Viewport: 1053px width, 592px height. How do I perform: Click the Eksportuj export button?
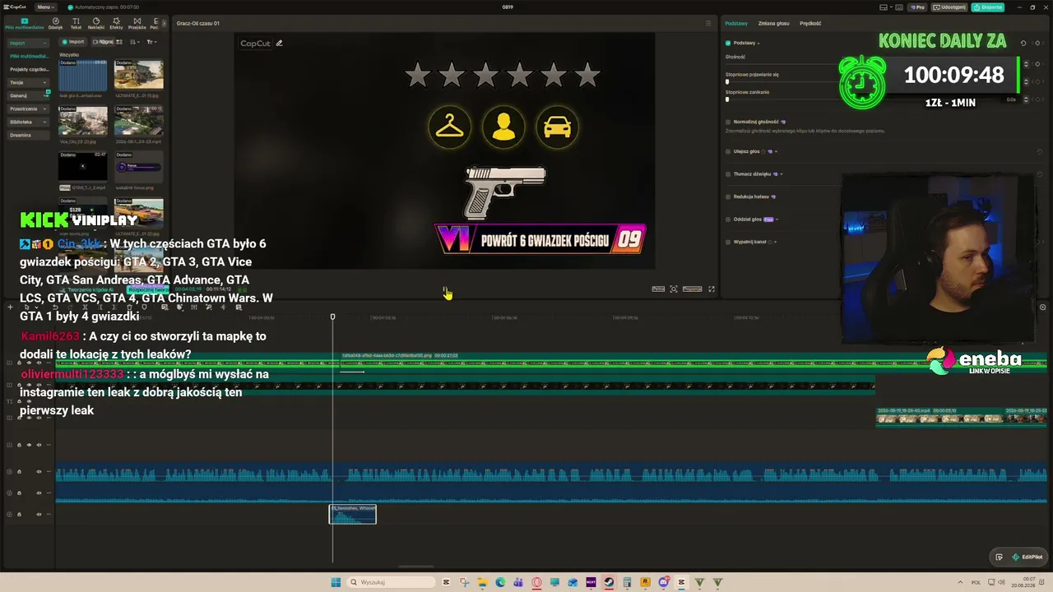987,7
